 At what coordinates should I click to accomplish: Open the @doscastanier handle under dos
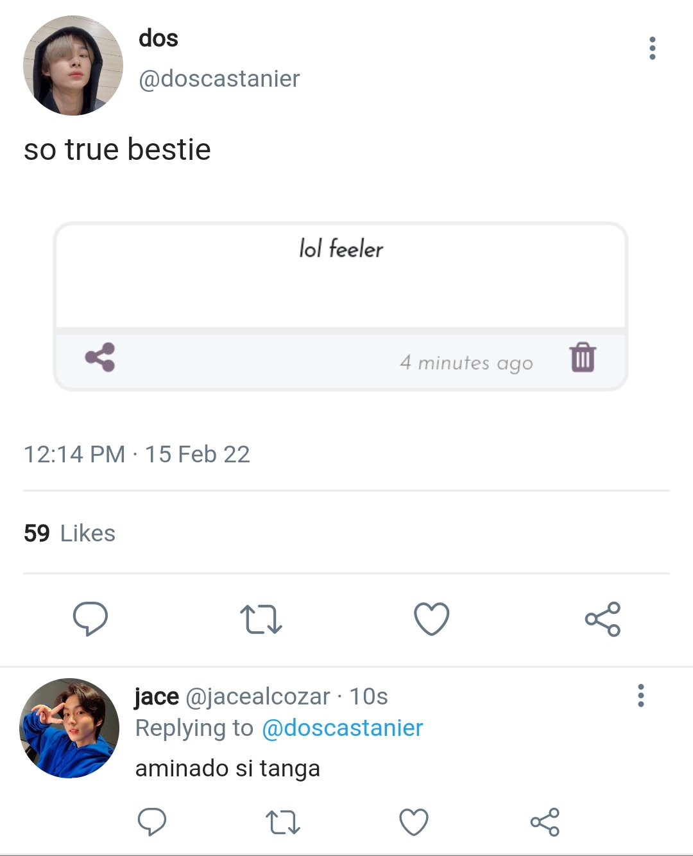coord(219,78)
